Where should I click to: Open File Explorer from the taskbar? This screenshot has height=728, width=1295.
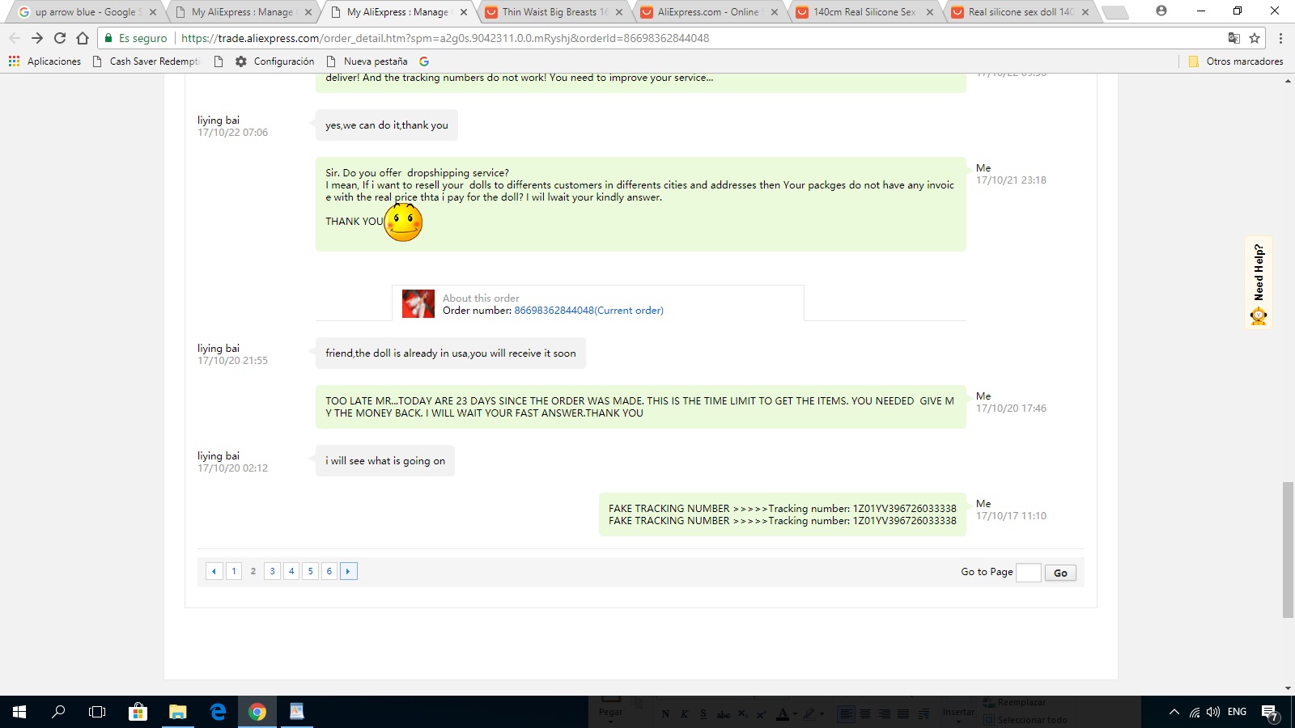coord(177,712)
